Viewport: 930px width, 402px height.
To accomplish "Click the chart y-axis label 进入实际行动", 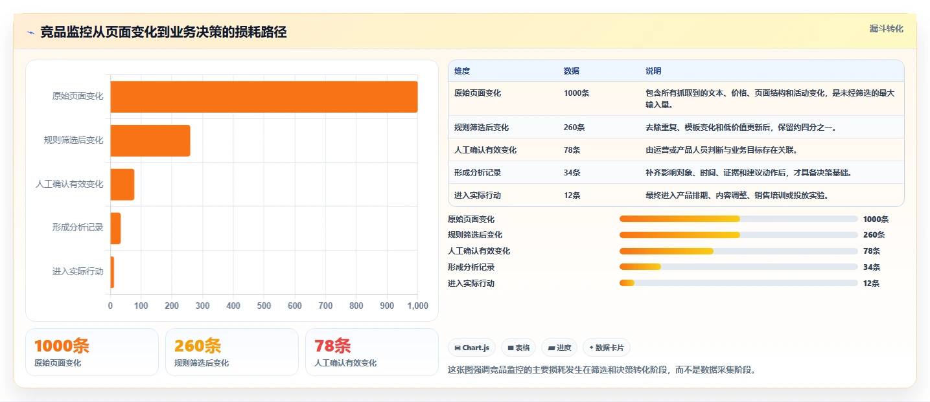I will tap(78, 273).
